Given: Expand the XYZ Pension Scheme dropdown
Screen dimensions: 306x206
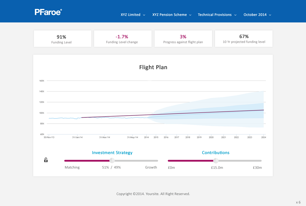Looking at the screenshot, I should (172, 15).
